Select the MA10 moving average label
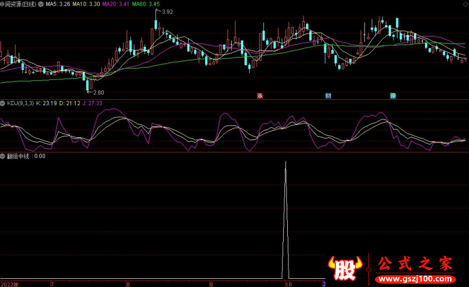 [x=86, y=4]
